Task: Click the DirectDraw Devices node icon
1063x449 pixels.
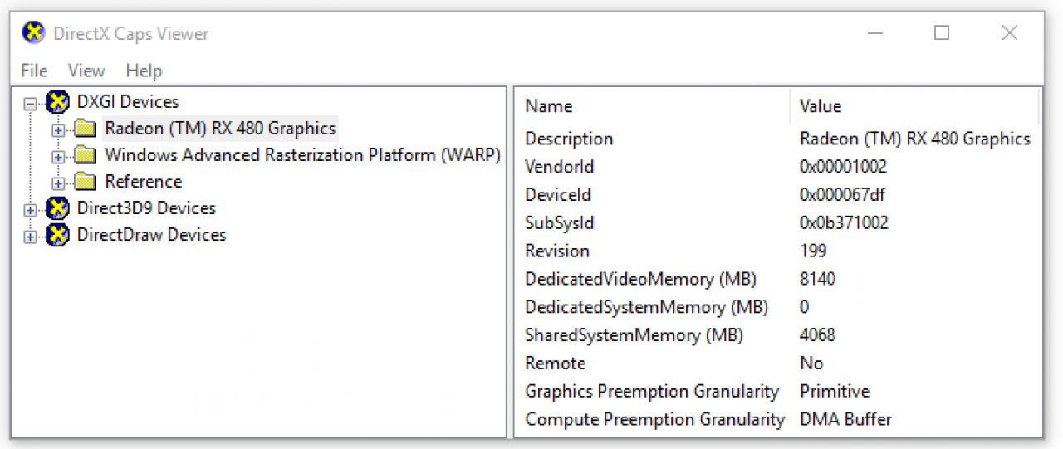Action: (57, 235)
